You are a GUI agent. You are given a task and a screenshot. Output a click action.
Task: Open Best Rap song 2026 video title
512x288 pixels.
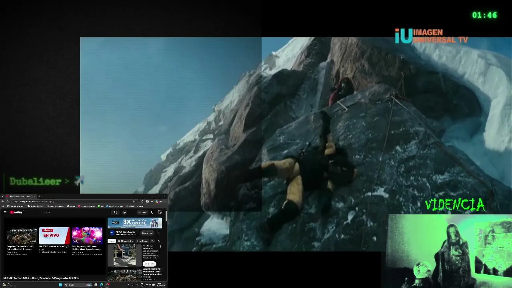87,248
